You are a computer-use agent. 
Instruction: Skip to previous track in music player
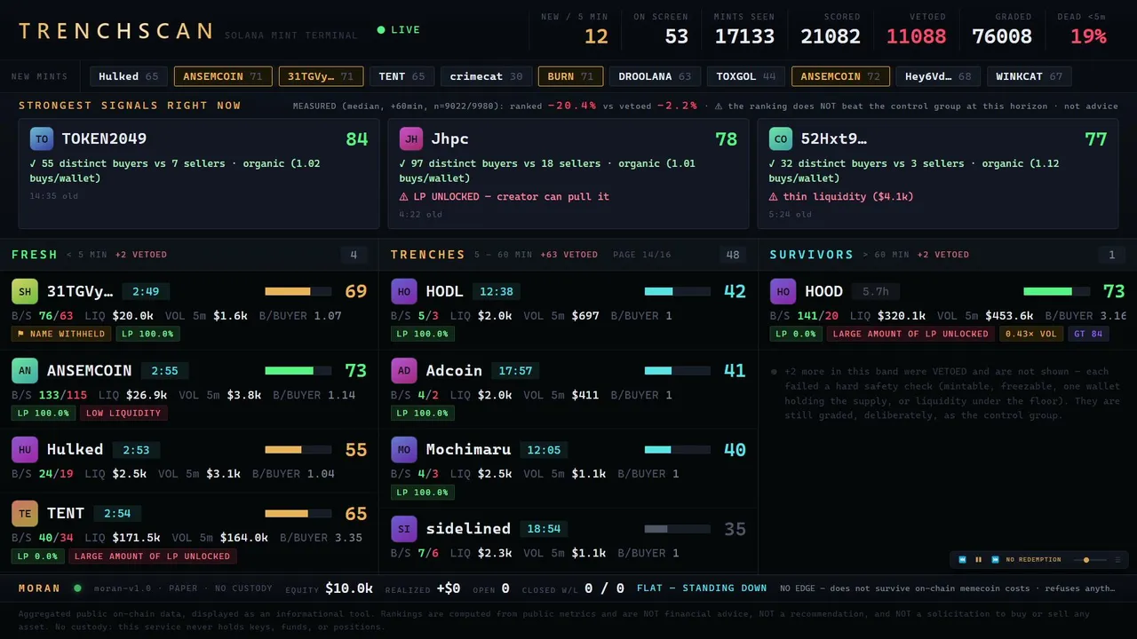[963, 560]
